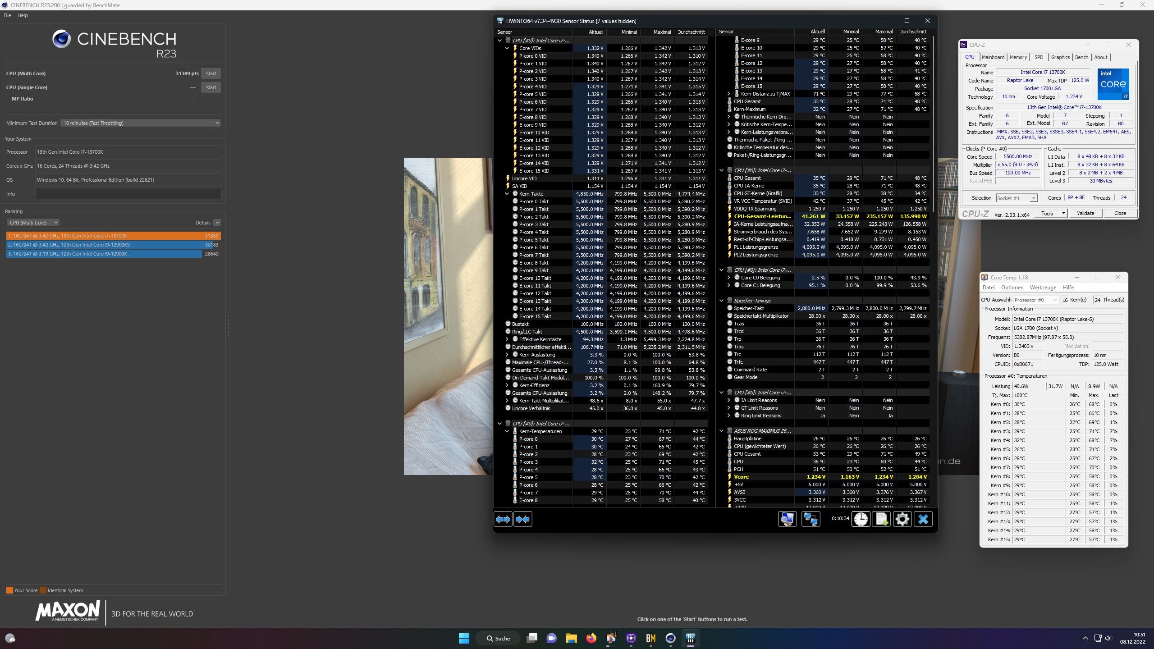Show hidden system tray icons
Image resolution: width=1154 pixels, height=649 pixels.
1085,638
